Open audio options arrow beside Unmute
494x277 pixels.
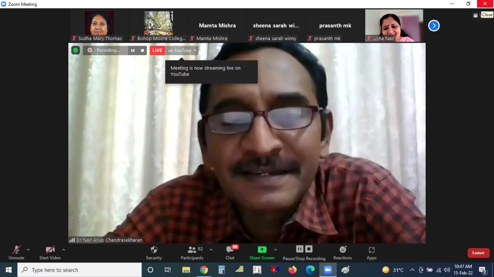click(x=28, y=250)
